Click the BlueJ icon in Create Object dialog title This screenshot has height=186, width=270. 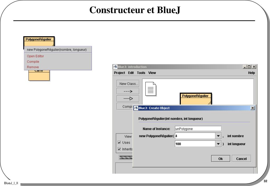(x=136, y=108)
